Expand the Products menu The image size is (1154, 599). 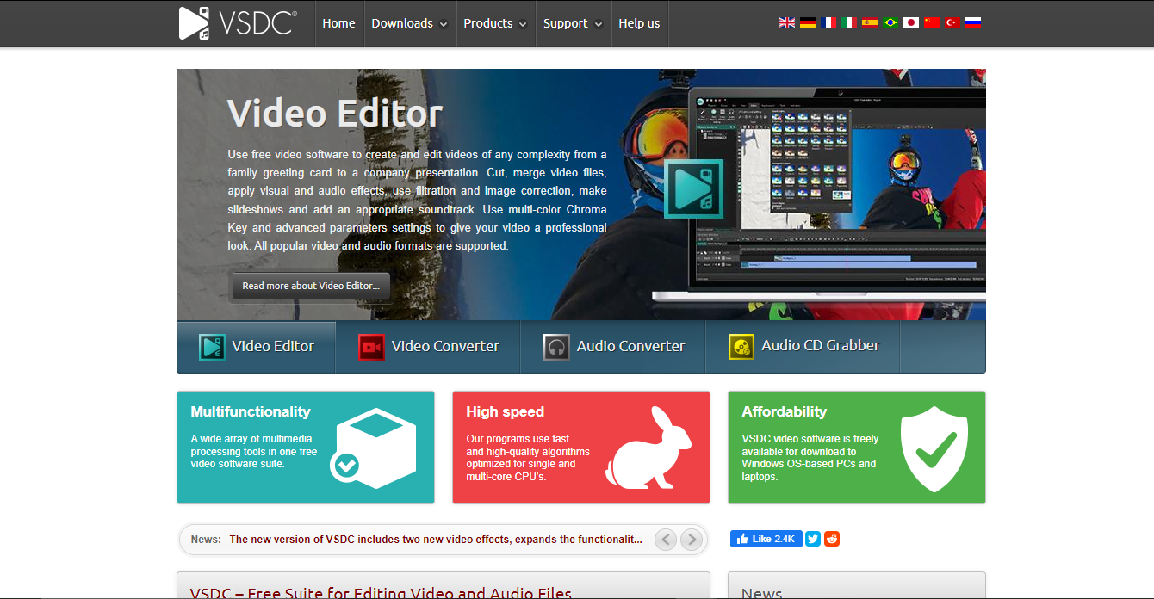tap(495, 23)
